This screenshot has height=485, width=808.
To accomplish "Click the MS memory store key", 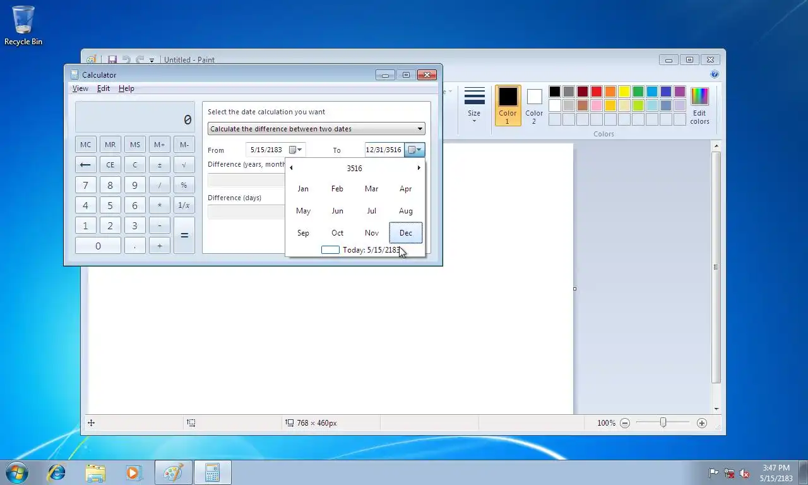I will pos(134,145).
